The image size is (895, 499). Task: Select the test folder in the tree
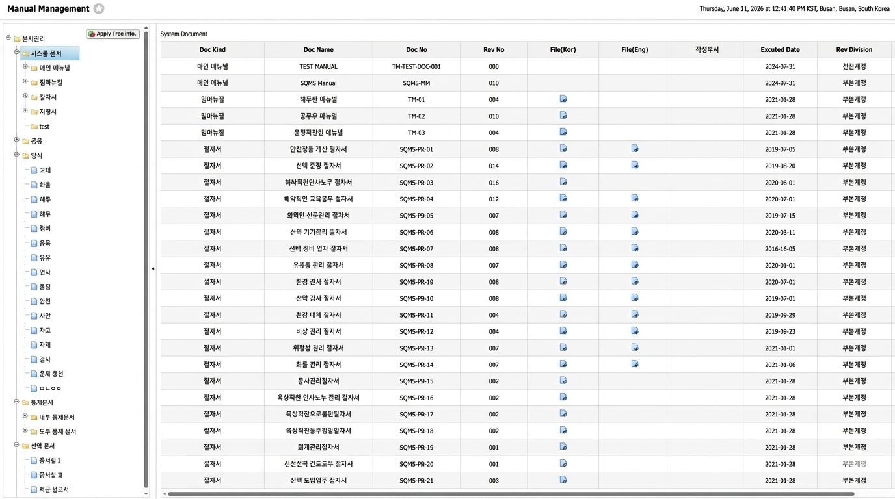point(44,127)
